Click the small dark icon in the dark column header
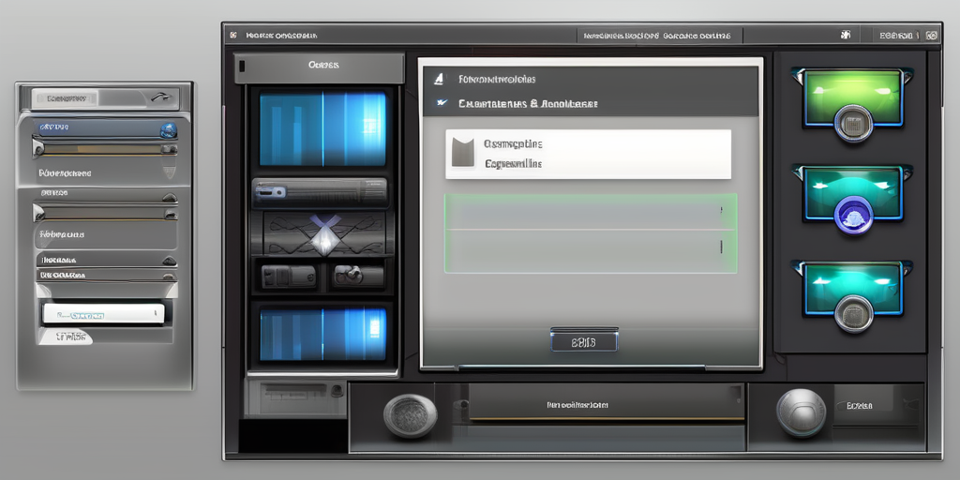The width and height of the screenshot is (960, 480). click(243, 66)
